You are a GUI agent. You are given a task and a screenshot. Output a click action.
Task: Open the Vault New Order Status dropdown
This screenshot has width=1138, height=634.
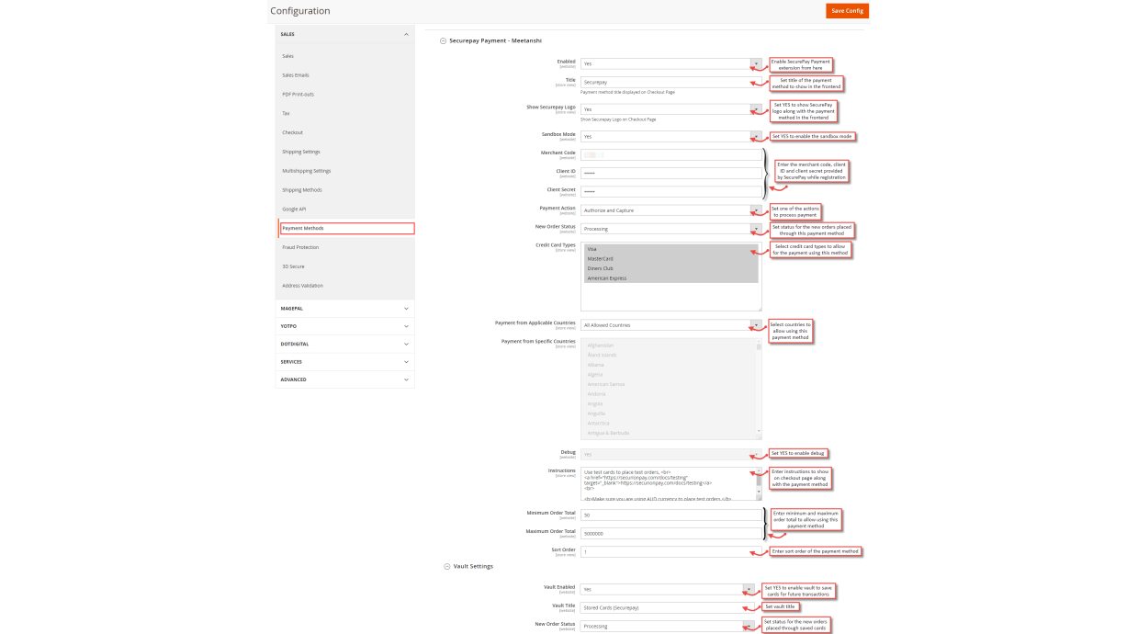click(667, 627)
